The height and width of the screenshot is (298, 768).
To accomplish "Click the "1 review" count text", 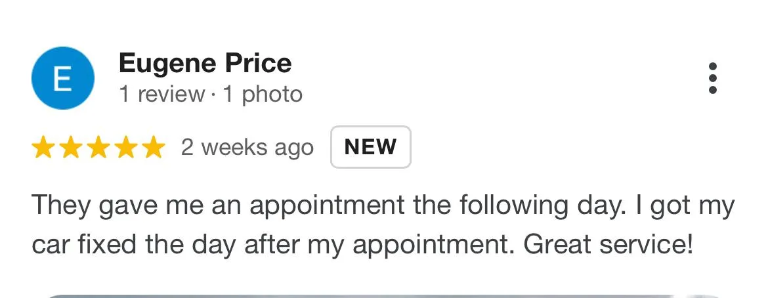I will (161, 95).
